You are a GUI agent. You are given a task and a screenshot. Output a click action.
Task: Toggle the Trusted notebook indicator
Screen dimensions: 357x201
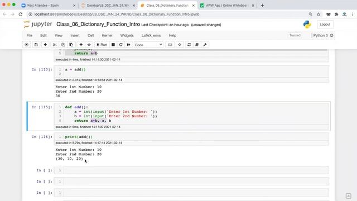pyautogui.click(x=295, y=35)
